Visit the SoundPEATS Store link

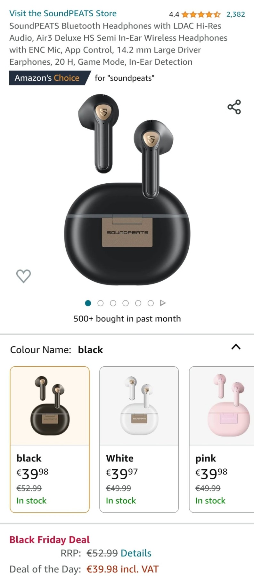point(63,13)
